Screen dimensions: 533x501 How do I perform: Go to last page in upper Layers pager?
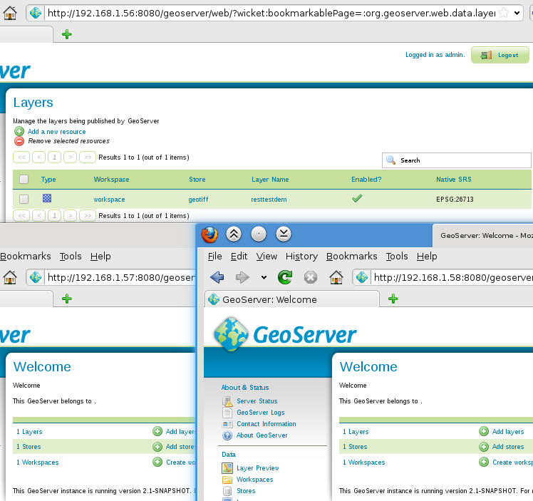(88, 157)
